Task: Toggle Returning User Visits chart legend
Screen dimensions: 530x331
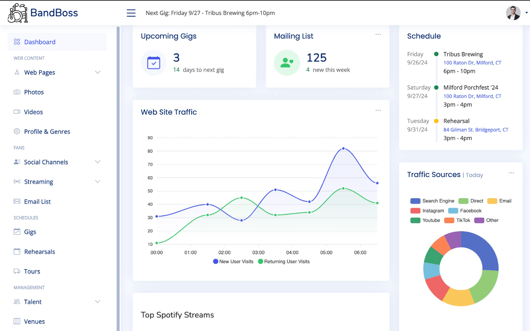Action: [x=284, y=261]
